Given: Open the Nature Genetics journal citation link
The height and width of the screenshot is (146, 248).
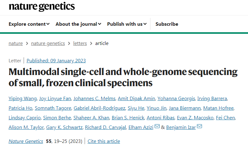Looking at the screenshot, I should (x=26, y=141).
